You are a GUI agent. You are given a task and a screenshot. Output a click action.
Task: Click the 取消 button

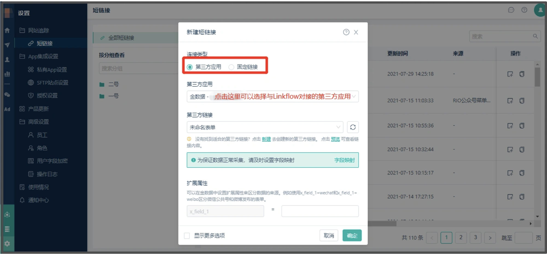click(x=329, y=235)
